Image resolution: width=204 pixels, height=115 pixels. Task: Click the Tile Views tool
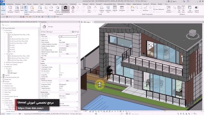click(x=183, y=9)
